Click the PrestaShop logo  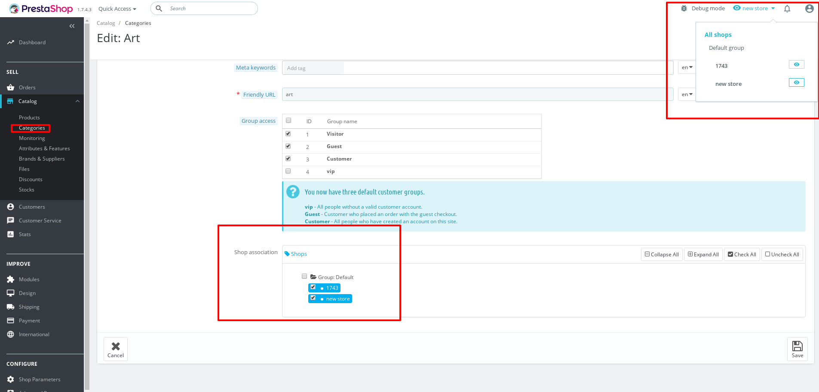click(x=41, y=9)
